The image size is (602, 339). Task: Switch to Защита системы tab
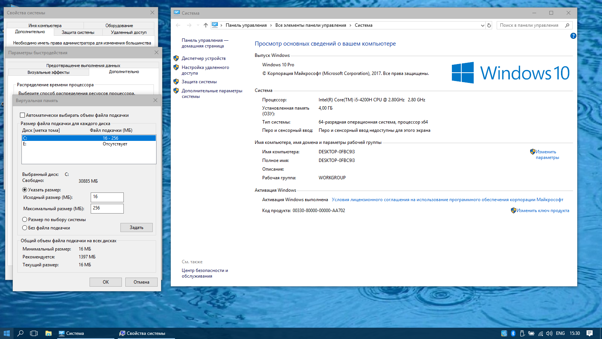coord(78,32)
